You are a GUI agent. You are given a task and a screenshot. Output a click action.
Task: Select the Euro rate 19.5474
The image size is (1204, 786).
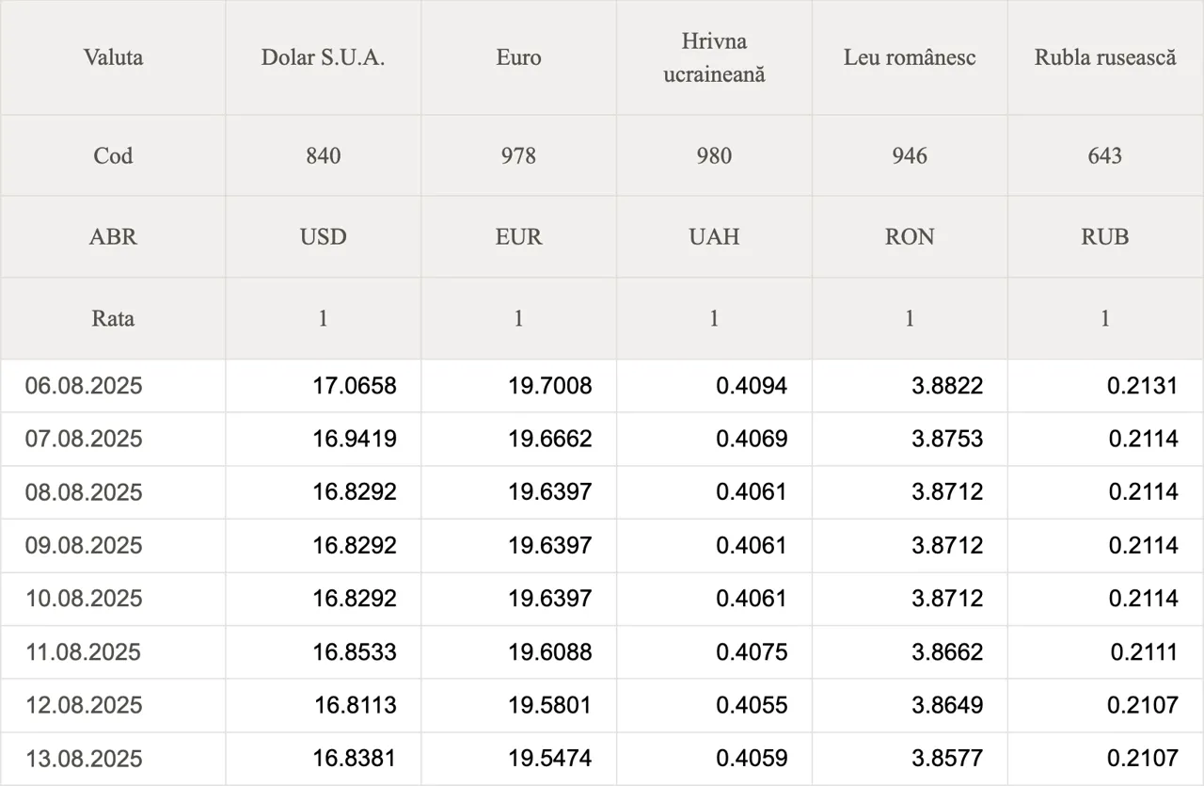point(550,759)
